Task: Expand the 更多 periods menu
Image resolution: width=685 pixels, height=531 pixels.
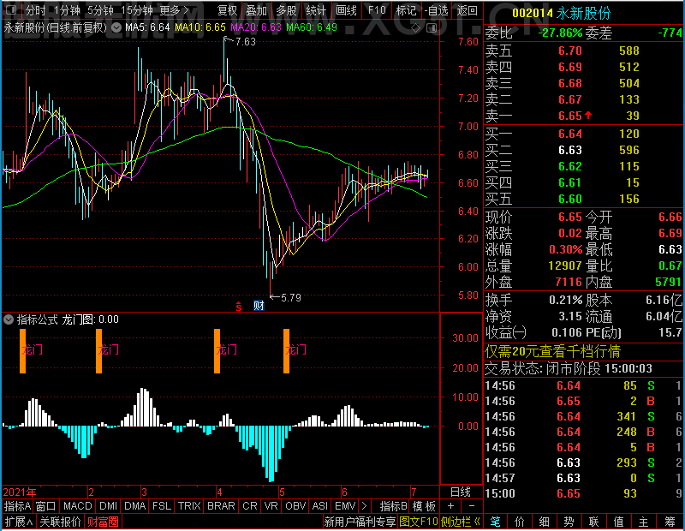Action: click(174, 9)
